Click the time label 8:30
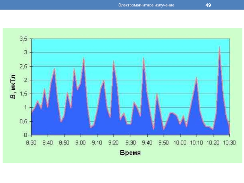244x183 pixels. tap(31, 142)
